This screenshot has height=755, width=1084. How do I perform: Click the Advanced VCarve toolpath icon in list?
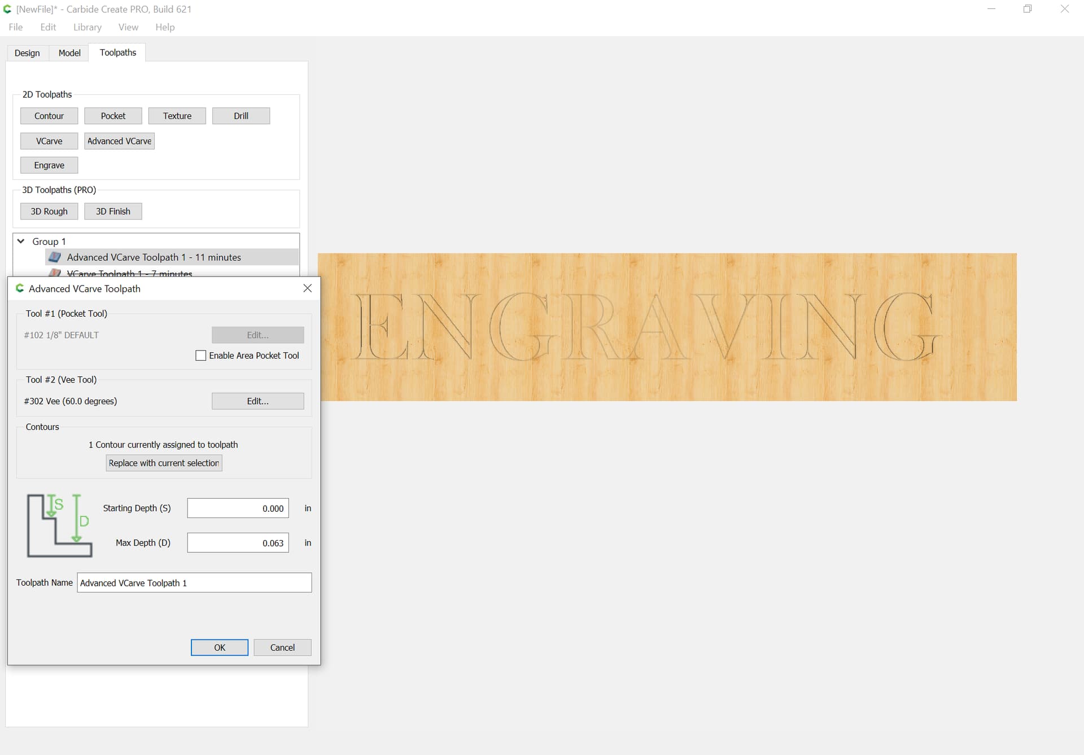pyautogui.click(x=55, y=257)
